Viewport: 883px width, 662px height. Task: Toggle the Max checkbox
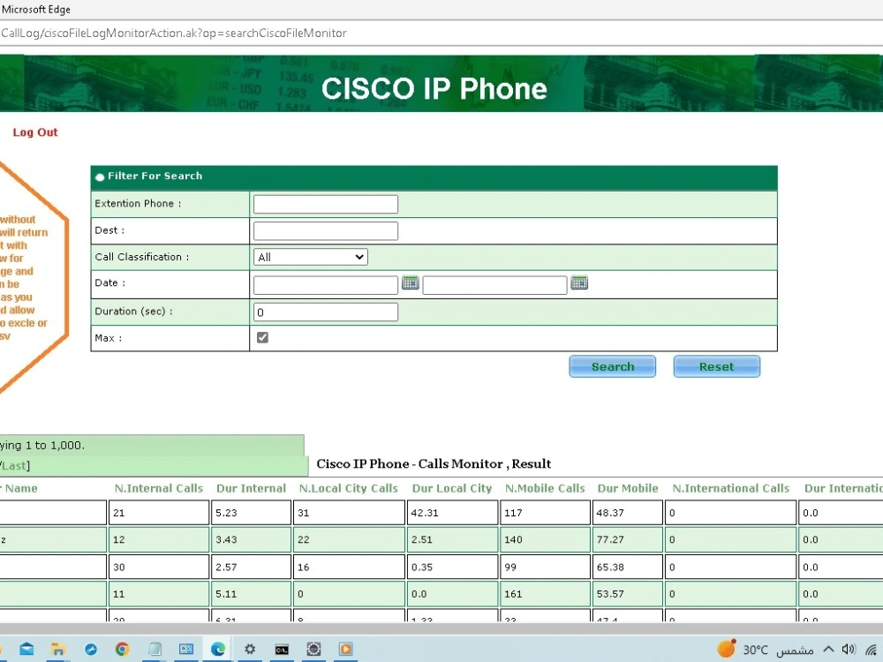click(x=262, y=337)
